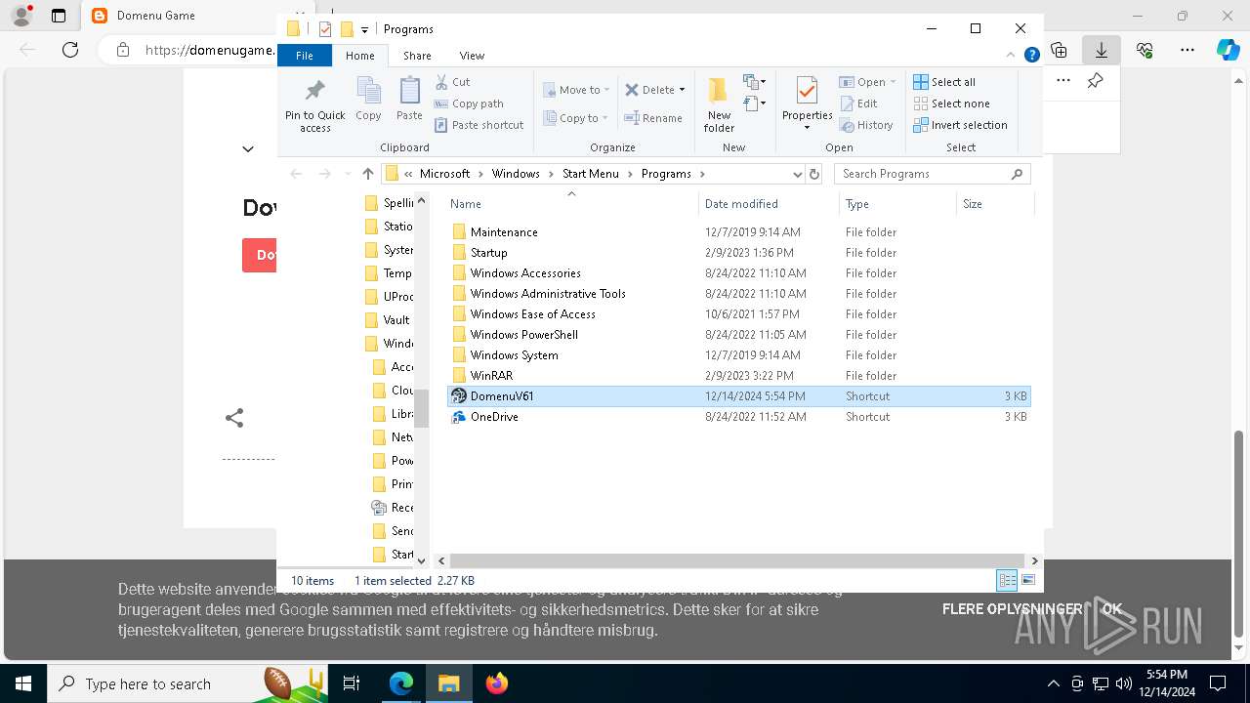Click Copy path in ribbon
Viewport: 1250px width, 703px height.
tap(469, 103)
